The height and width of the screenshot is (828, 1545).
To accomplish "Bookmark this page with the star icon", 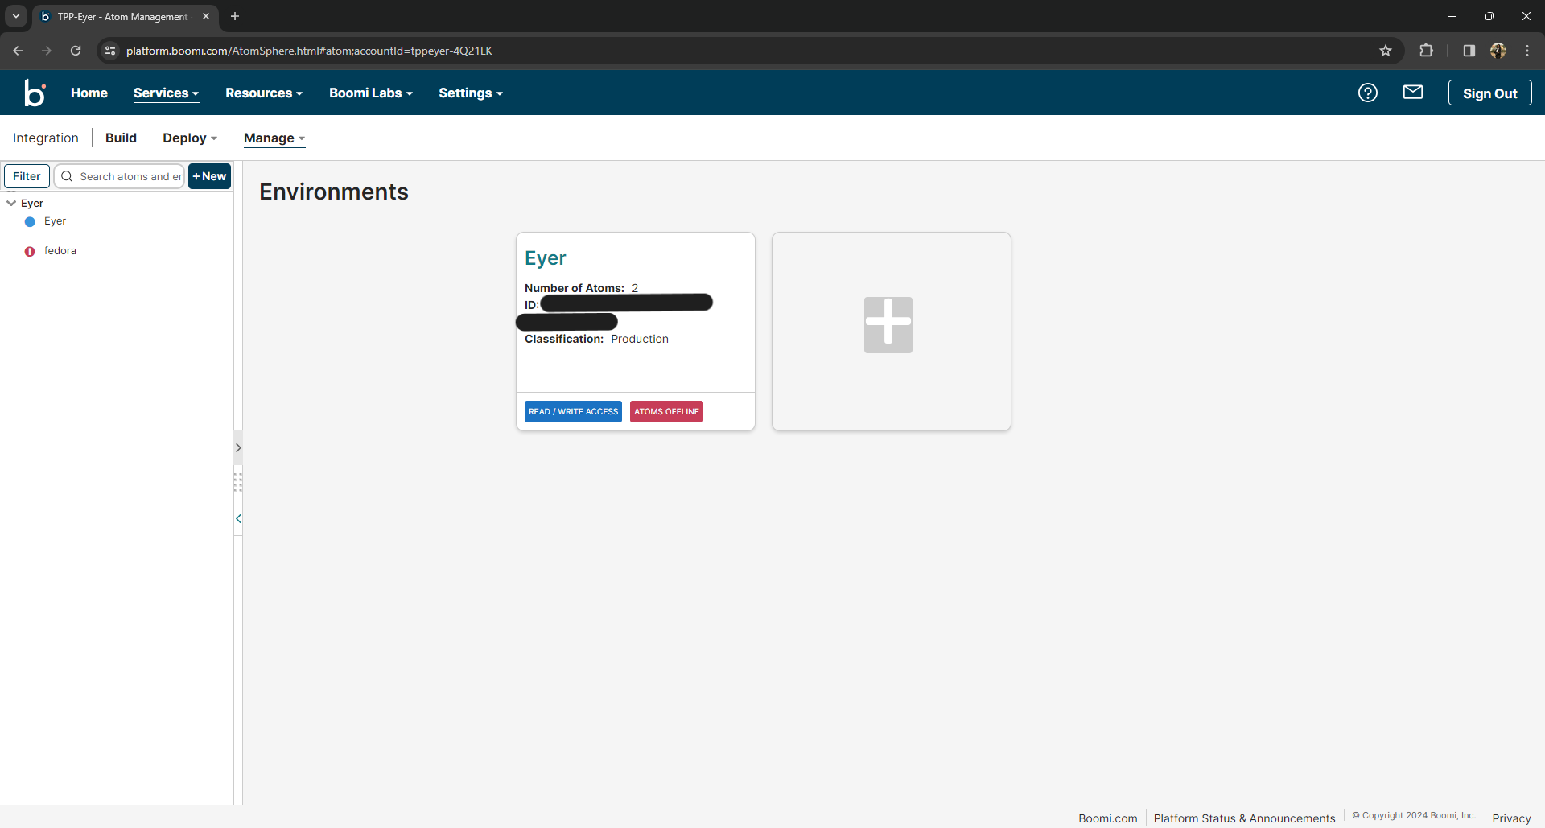I will click(x=1386, y=51).
